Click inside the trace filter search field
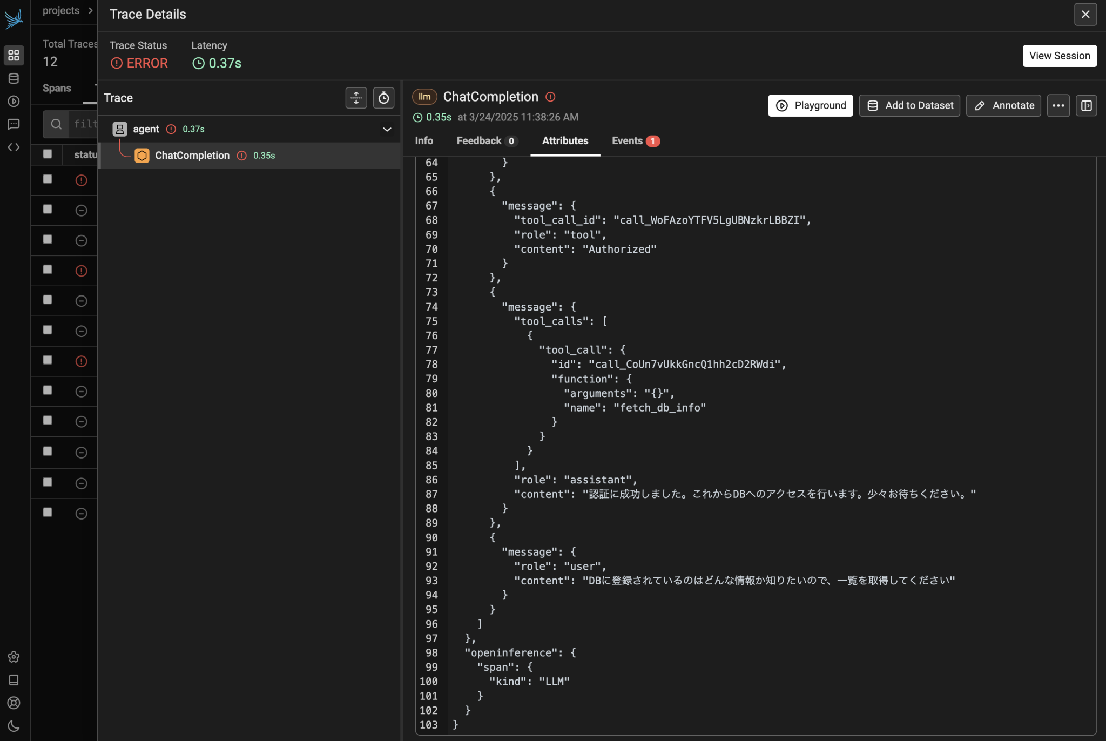Viewport: 1106px width, 741px height. coord(81,124)
